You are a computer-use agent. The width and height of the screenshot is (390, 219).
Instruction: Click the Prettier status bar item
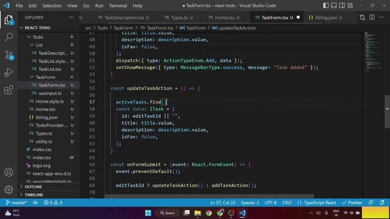point(352,203)
